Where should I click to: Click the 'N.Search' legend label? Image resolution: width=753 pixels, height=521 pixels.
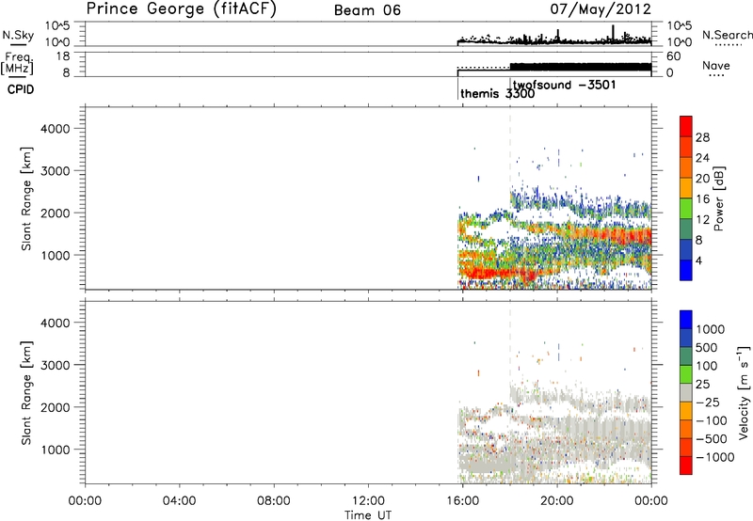coord(727,35)
